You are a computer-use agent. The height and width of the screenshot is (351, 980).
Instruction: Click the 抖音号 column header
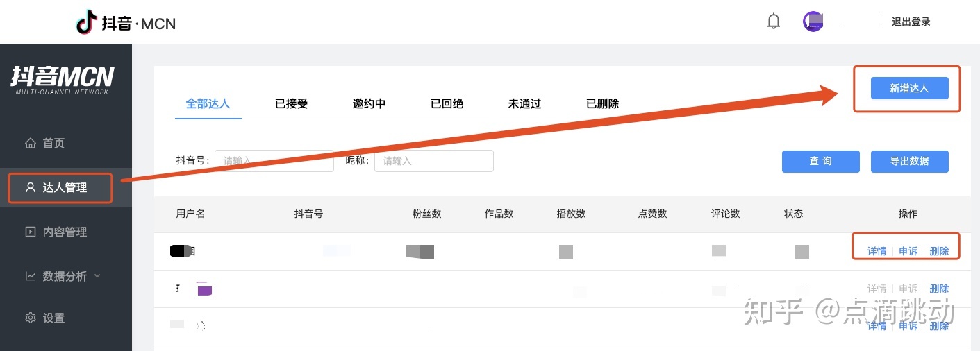(x=308, y=214)
